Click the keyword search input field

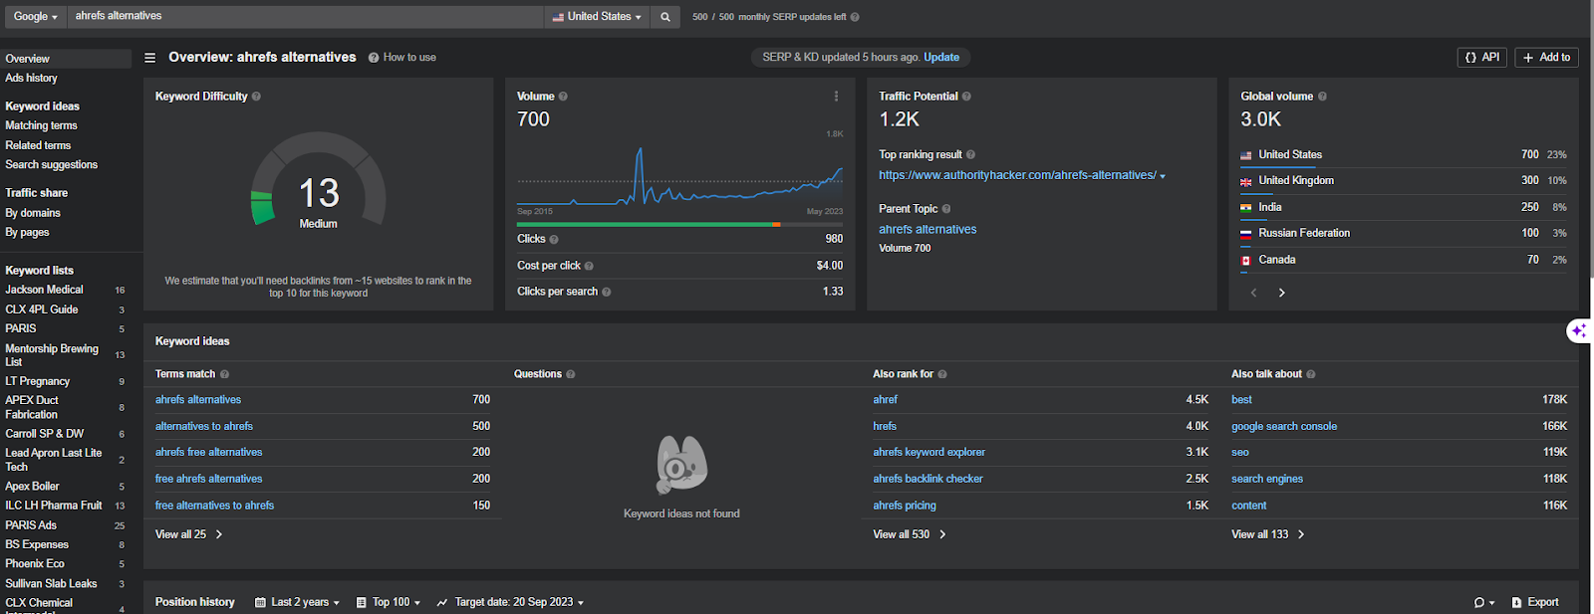coord(306,17)
